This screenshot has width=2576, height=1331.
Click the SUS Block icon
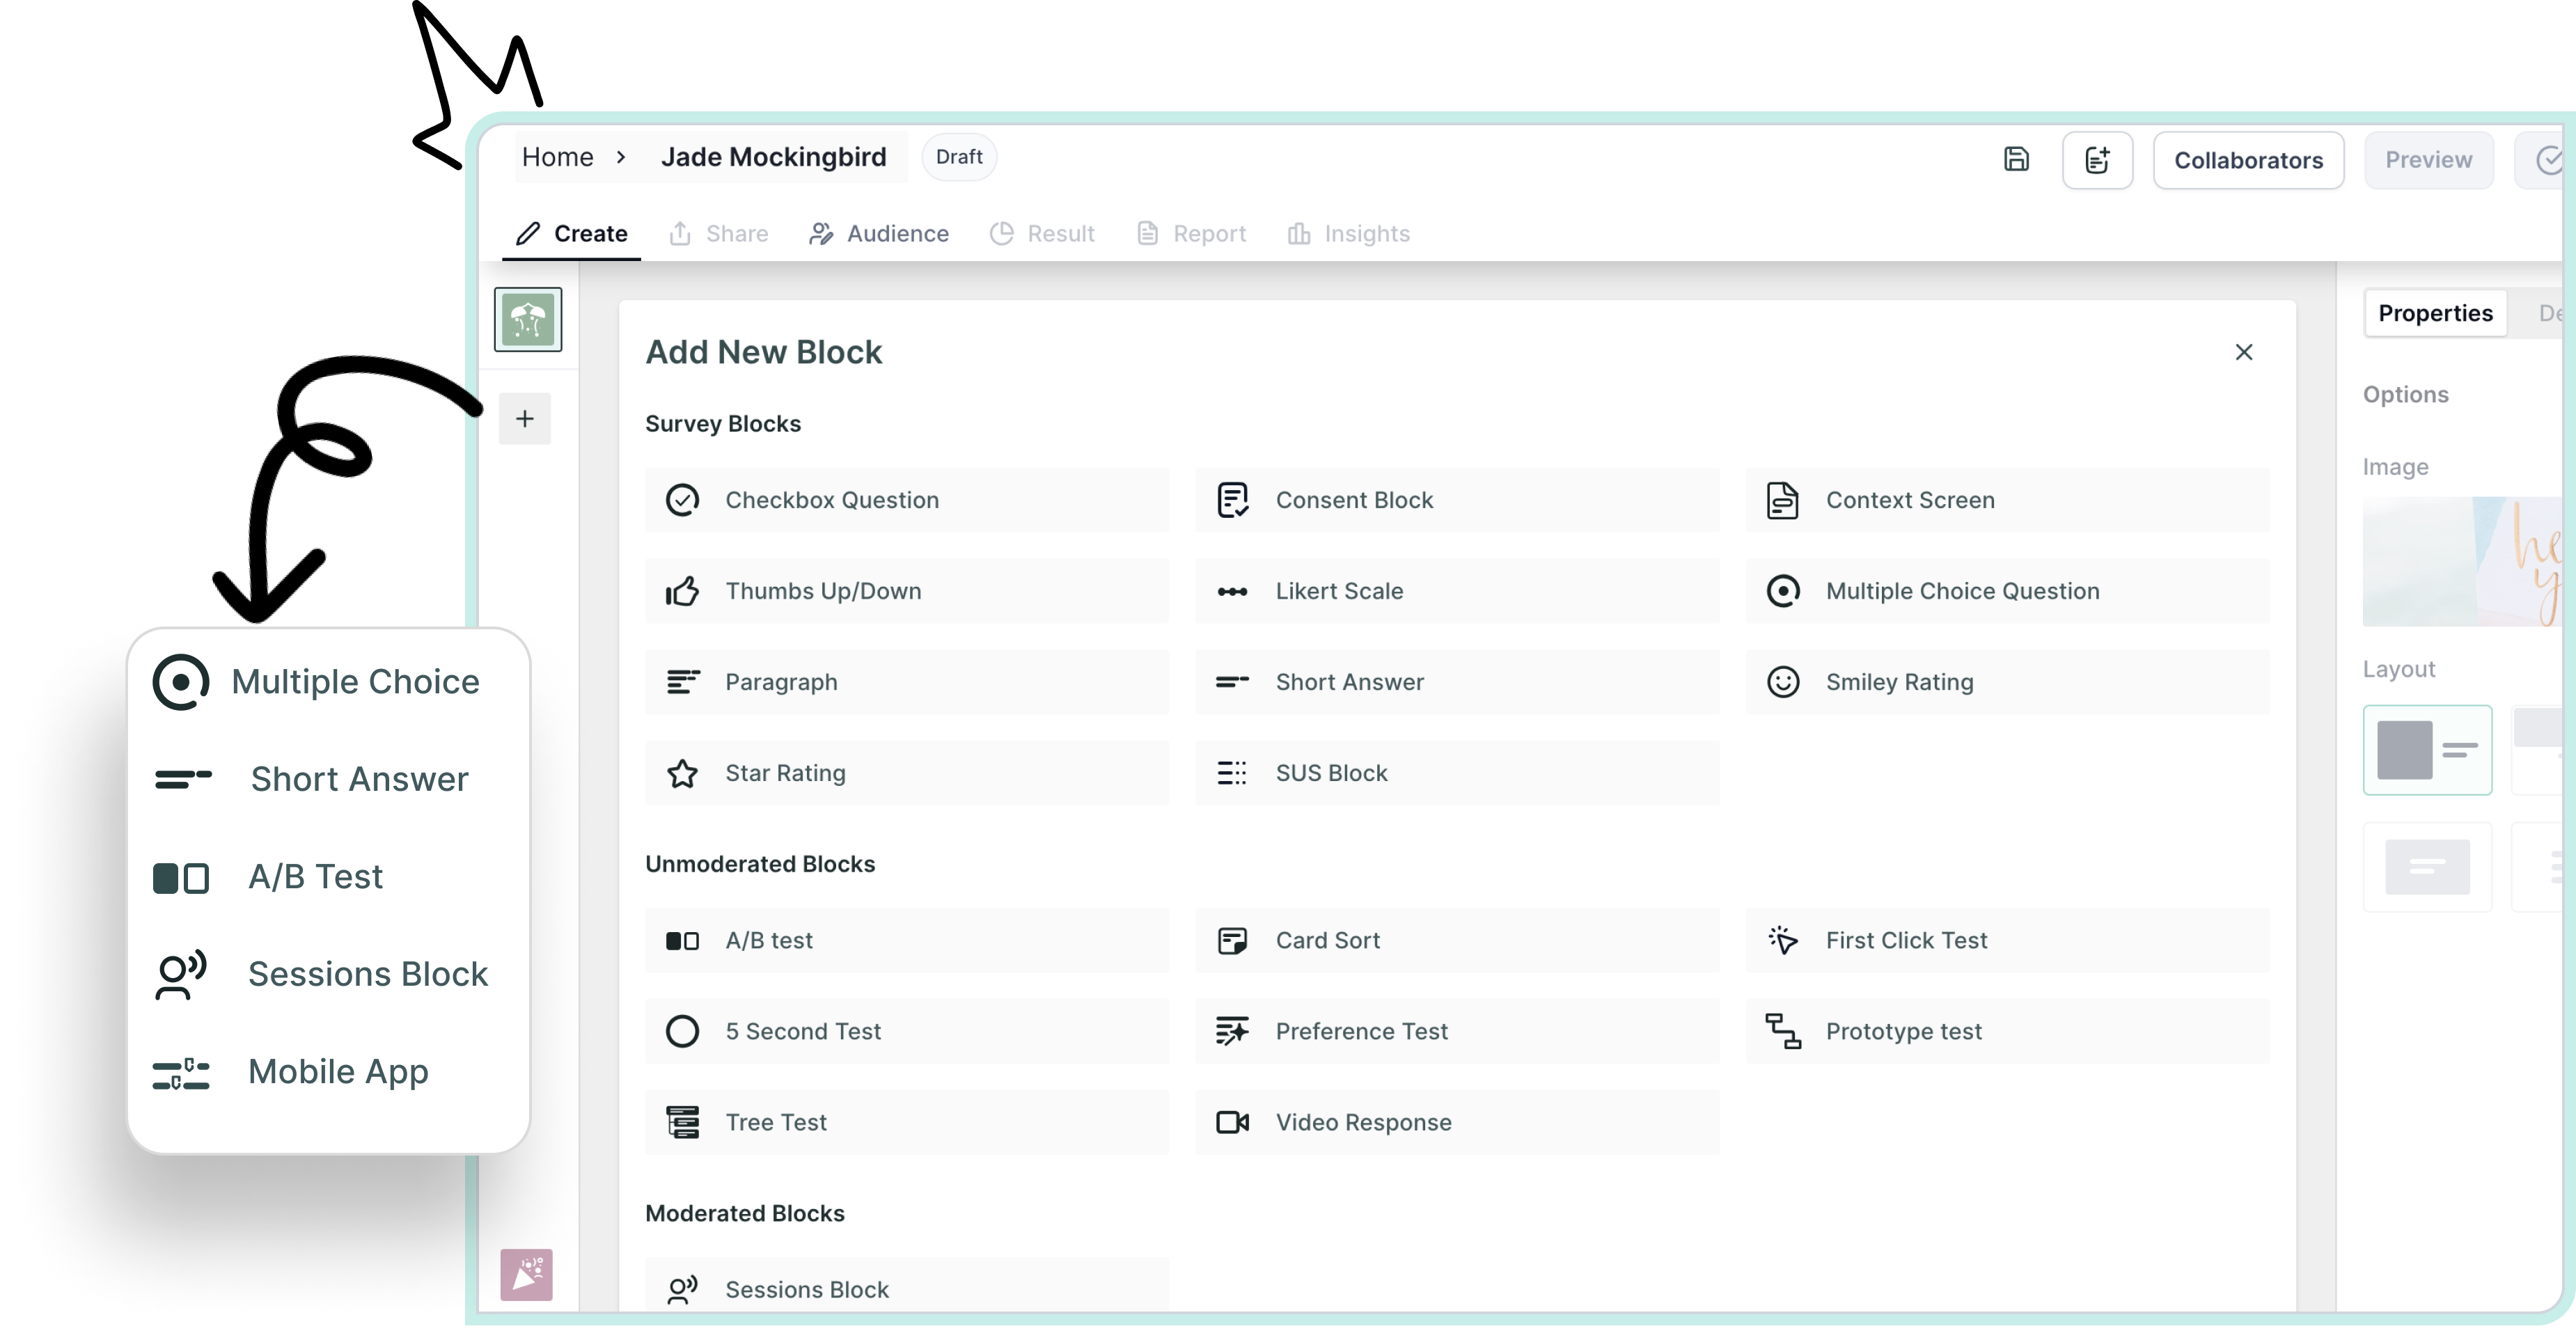pos(1232,773)
